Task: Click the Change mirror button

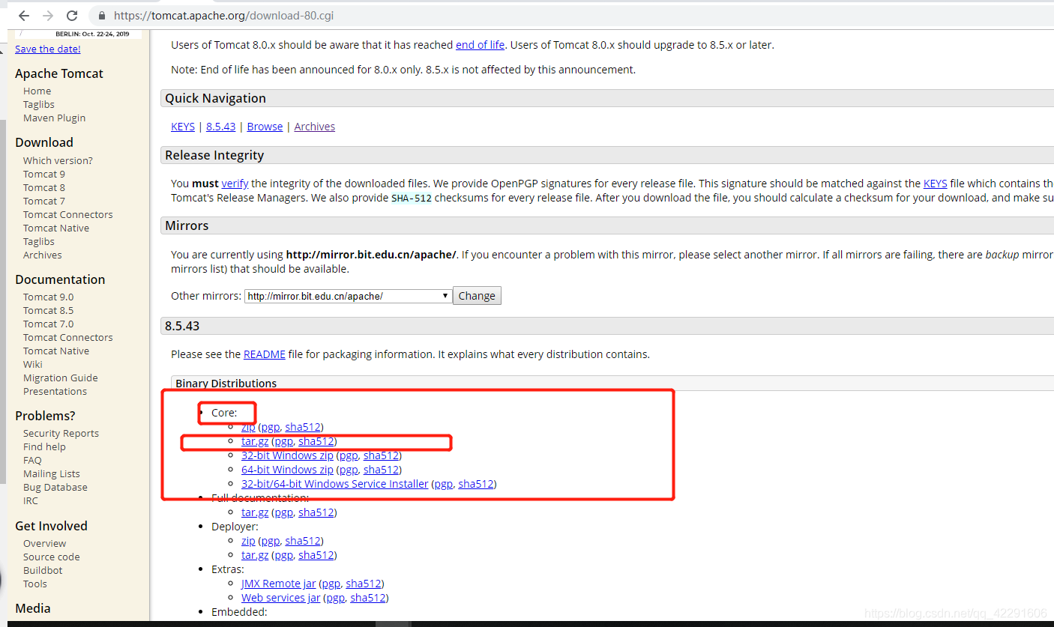Action: pos(477,296)
